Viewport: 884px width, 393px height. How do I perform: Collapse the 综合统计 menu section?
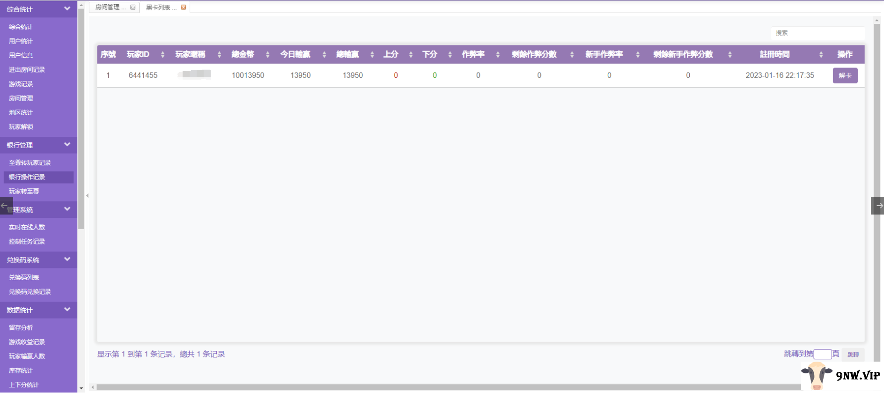(67, 8)
